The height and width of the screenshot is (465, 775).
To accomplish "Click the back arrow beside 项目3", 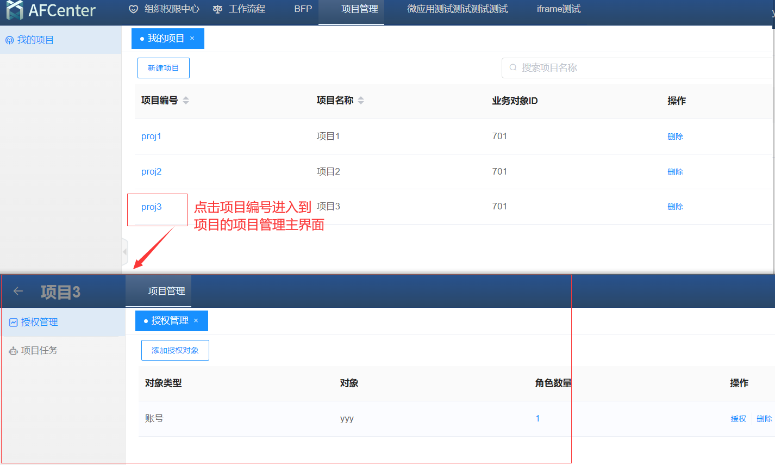I will coord(18,291).
